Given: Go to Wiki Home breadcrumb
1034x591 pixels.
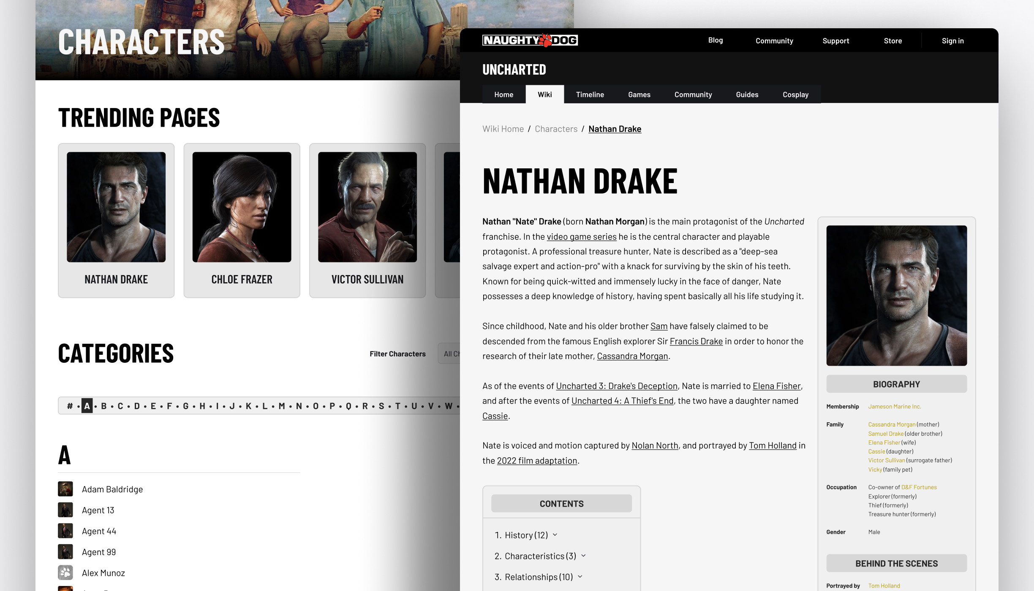Looking at the screenshot, I should [503, 129].
